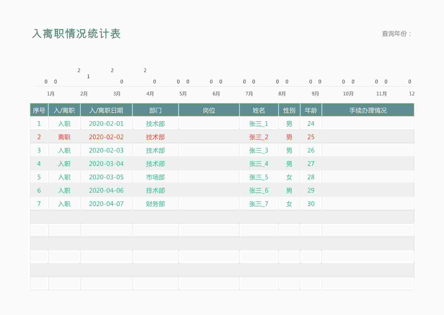Click the title 入离职情况统计表

coord(76,34)
